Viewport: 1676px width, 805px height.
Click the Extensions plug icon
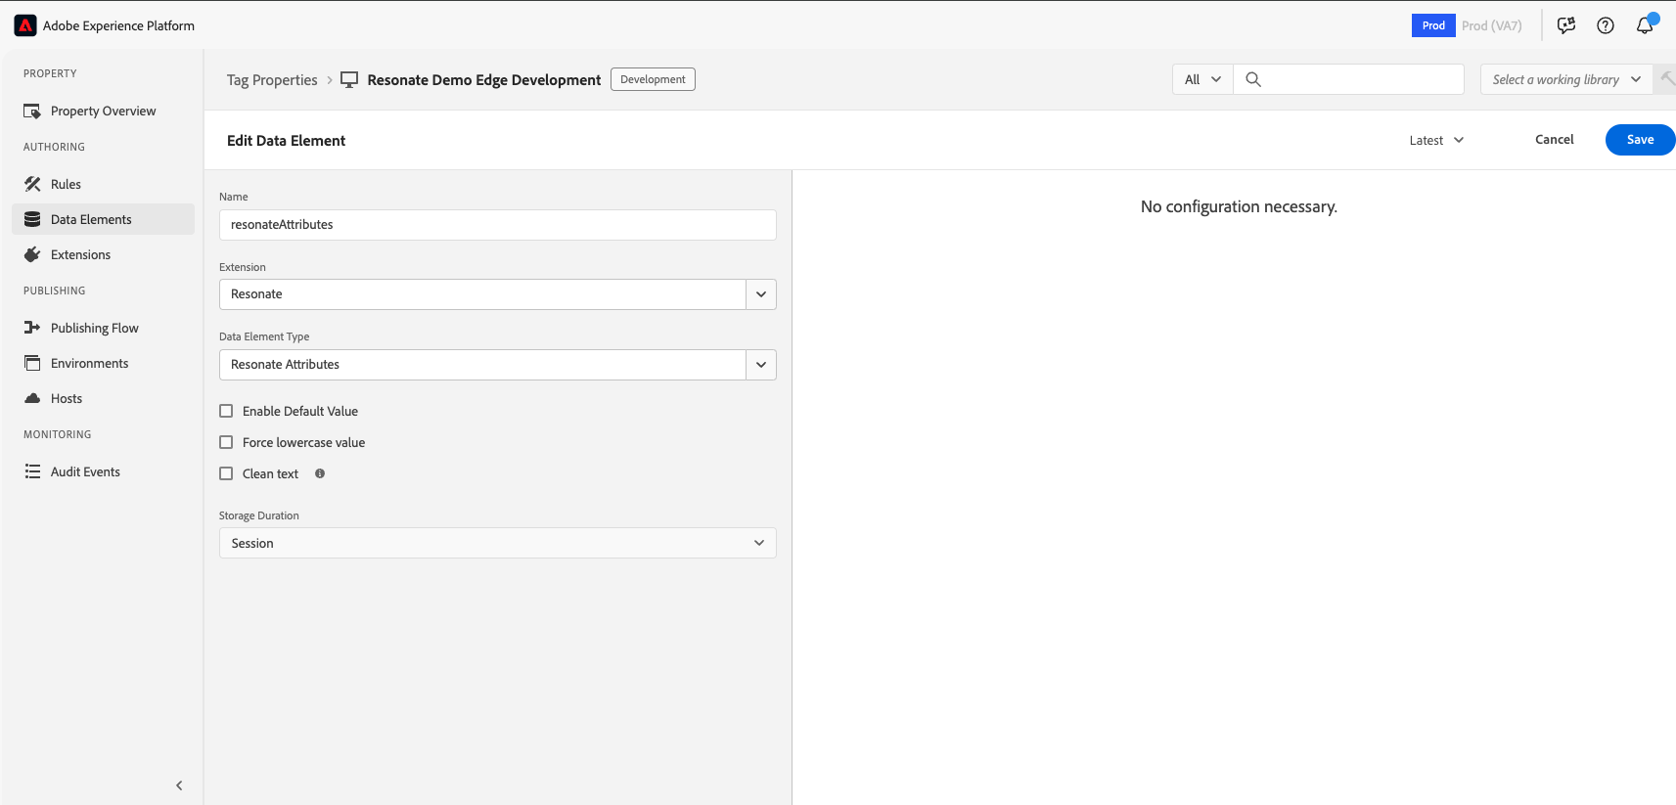[x=32, y=254]
